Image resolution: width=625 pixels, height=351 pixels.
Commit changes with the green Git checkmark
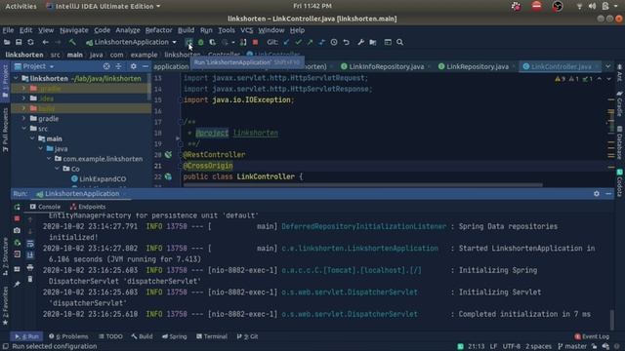[x=298, y=42]
